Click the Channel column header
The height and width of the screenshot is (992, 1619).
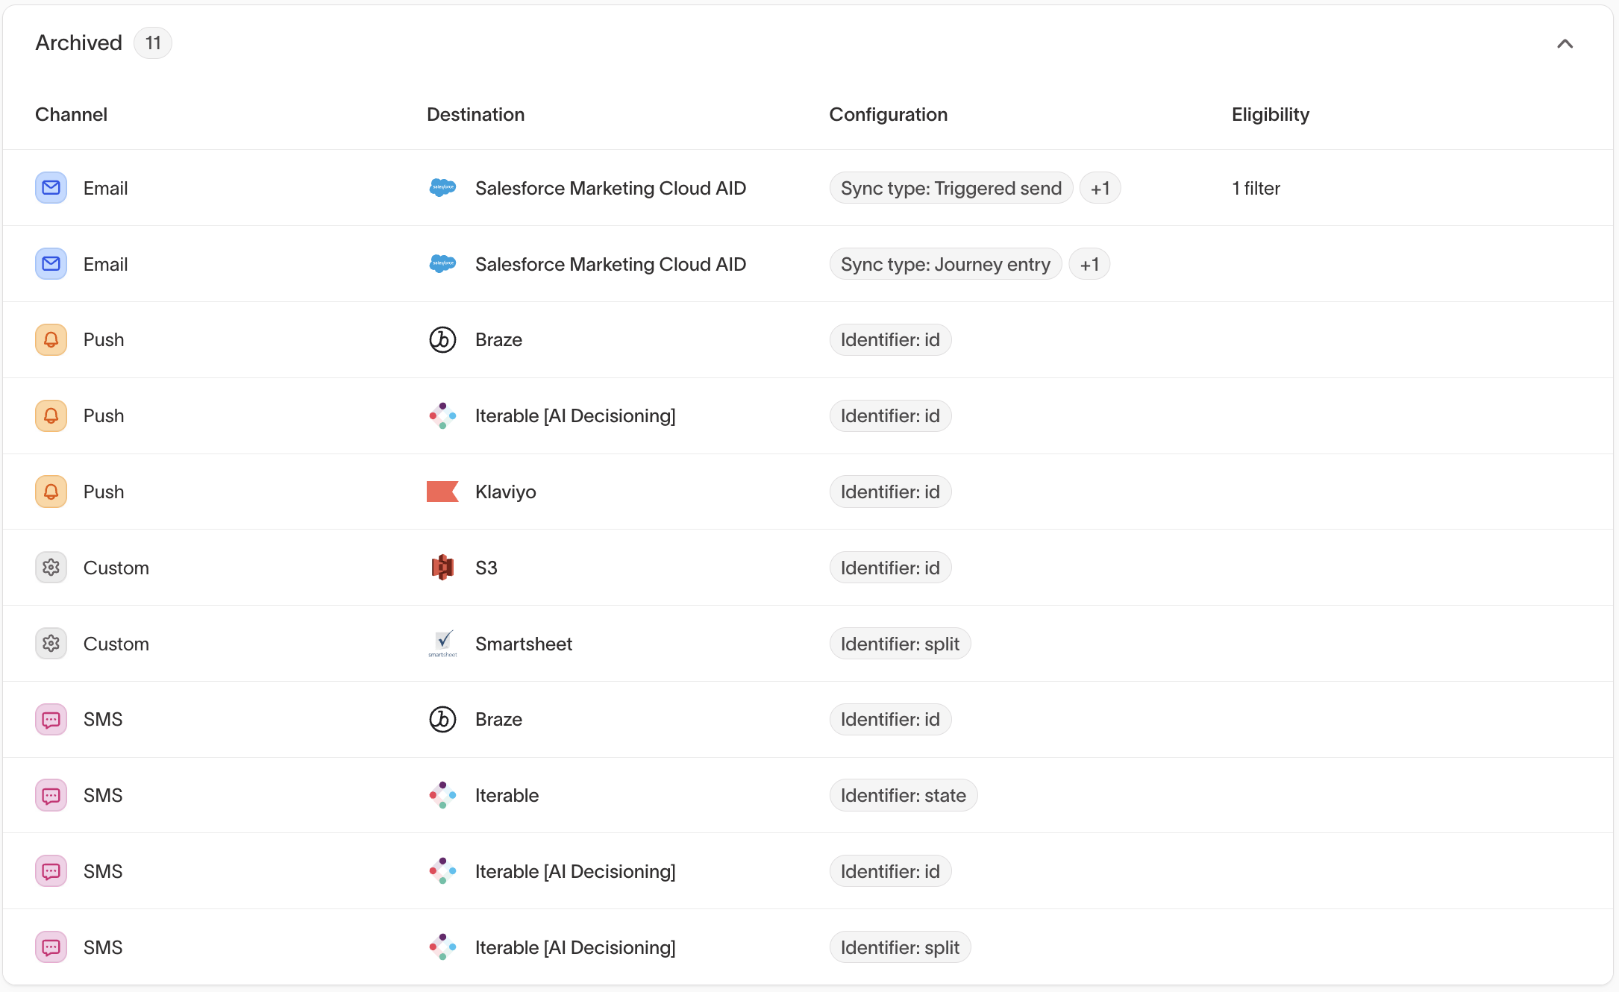pos(71,114)
